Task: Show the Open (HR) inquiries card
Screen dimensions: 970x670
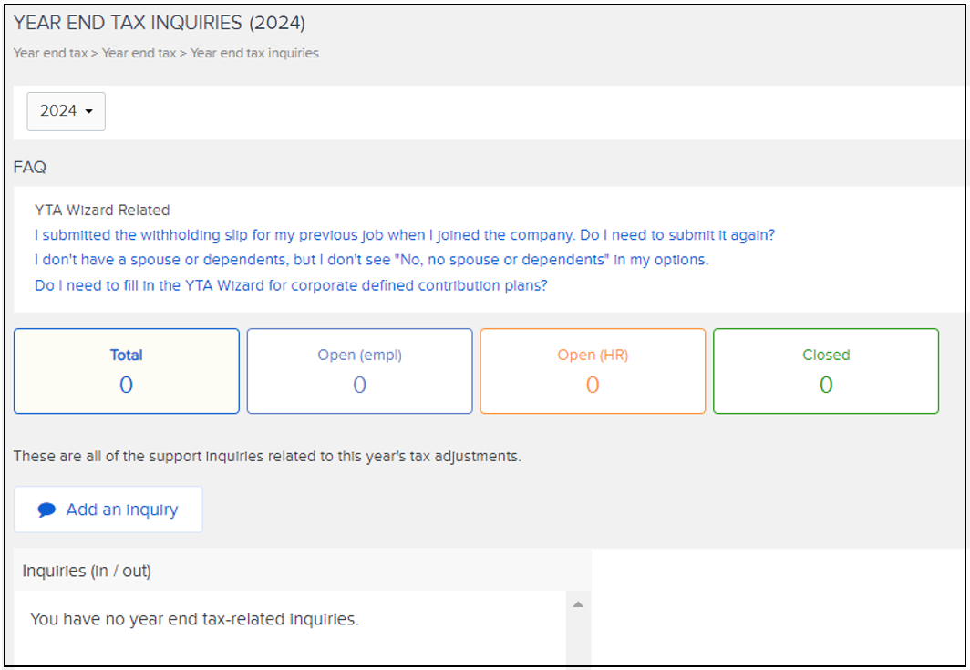Action: 593,371
